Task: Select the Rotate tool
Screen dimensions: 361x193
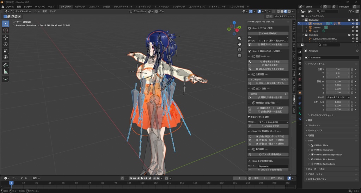Action: pyautogui.click(x=6, y=44)
